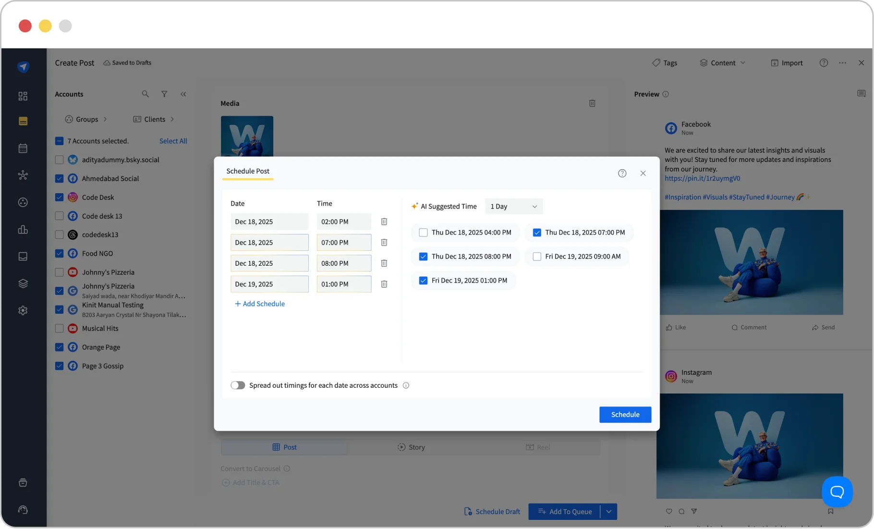Open settings via the gear icon
Viewport: 874px width, 529px height.
[23, 310]
